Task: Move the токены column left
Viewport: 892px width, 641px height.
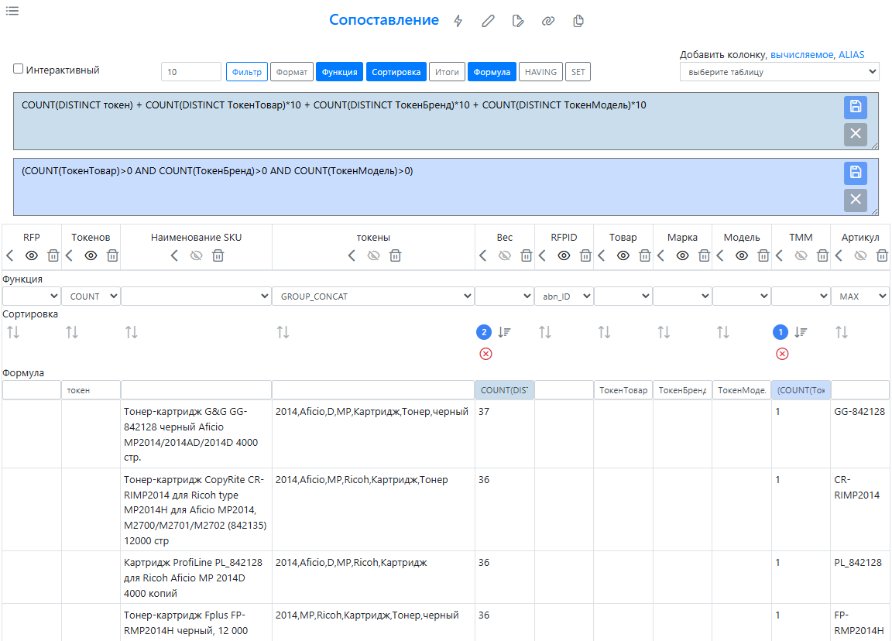Action: click(x=352, y=256)
